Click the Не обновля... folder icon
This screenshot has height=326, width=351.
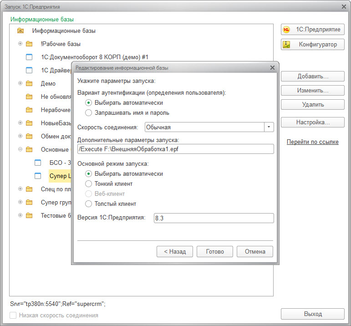click(29, 97)
